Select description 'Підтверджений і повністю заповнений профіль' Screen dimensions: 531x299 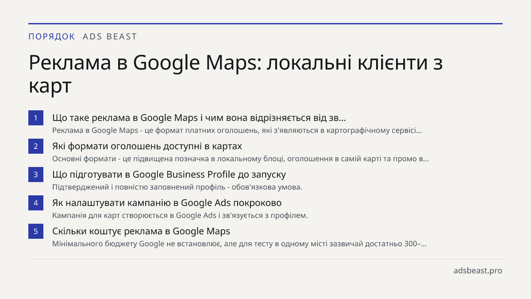tap(177, 187)
